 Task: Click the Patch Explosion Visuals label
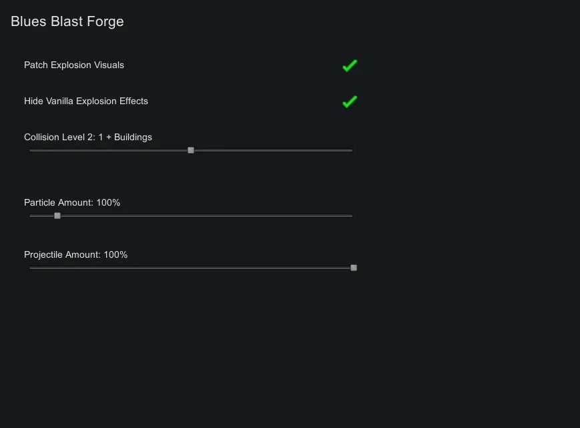point(74,65)
